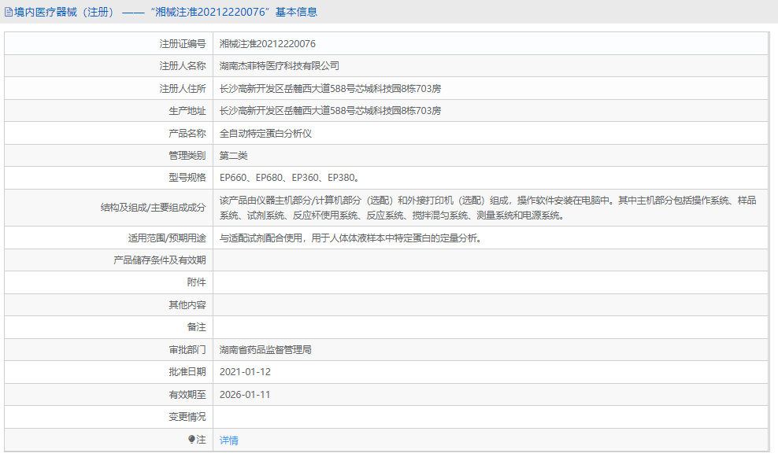Screen dimensions: 778x457
Task: Open the 详情 link in the 注 row
Action: point(228,440)
